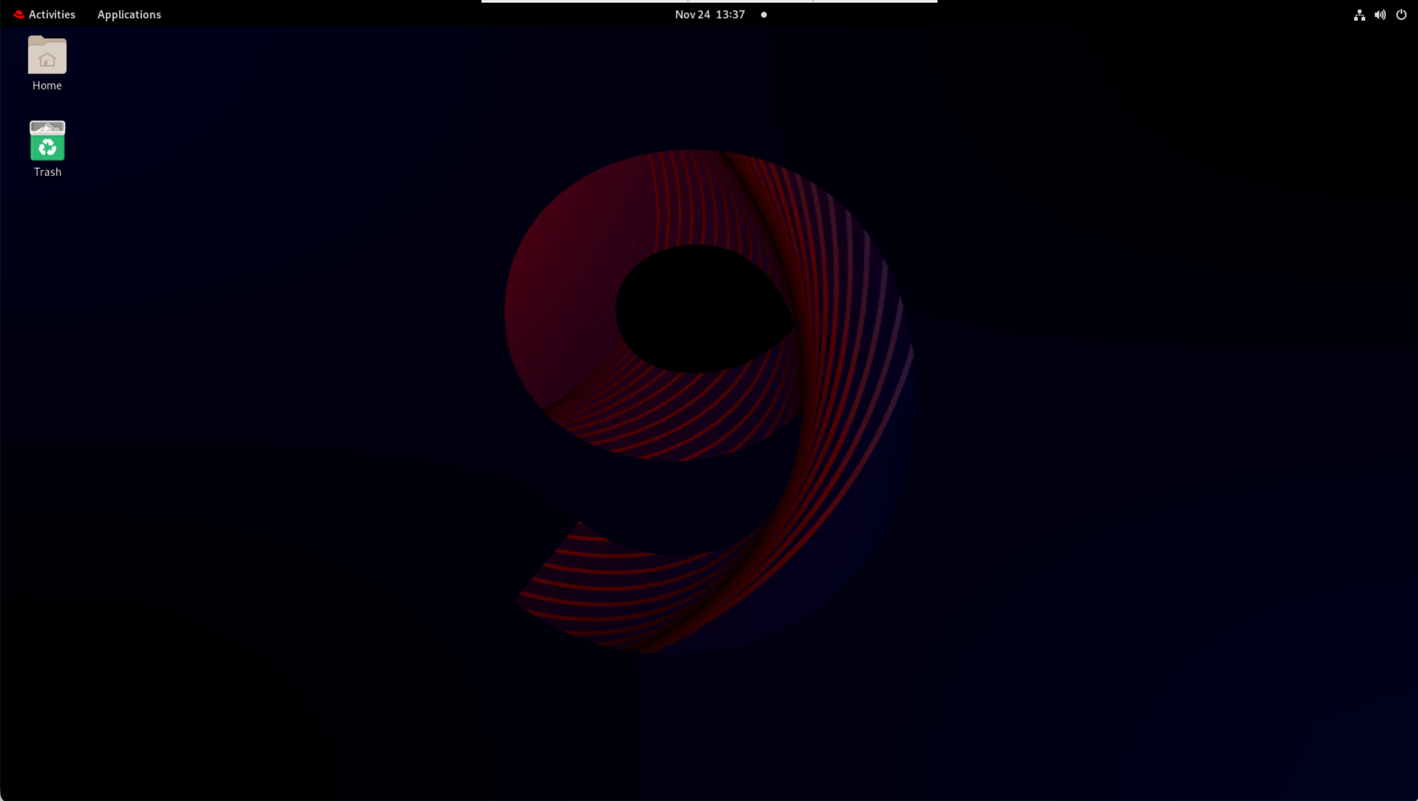
Task: Select the Trash desktop icon
Action: [x=47, y=141]
